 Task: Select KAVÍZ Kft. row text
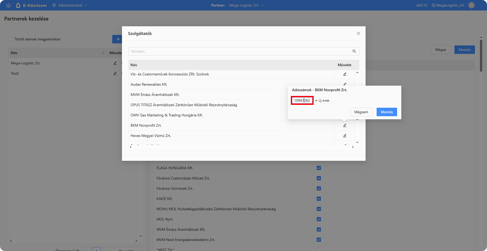164,199
